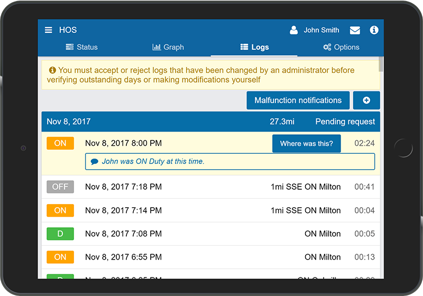Open the info circle icon

(x=374, y=30)
